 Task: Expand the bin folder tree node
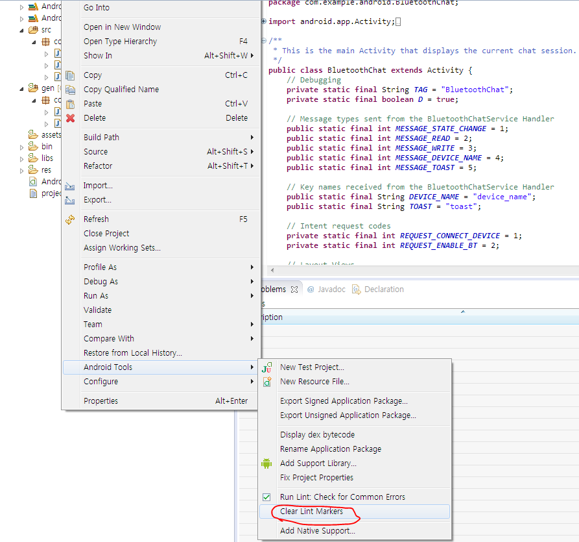click(21, 147)
